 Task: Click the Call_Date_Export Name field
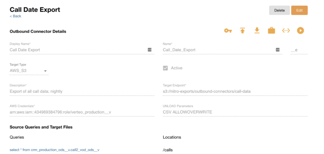pos(218,50)
